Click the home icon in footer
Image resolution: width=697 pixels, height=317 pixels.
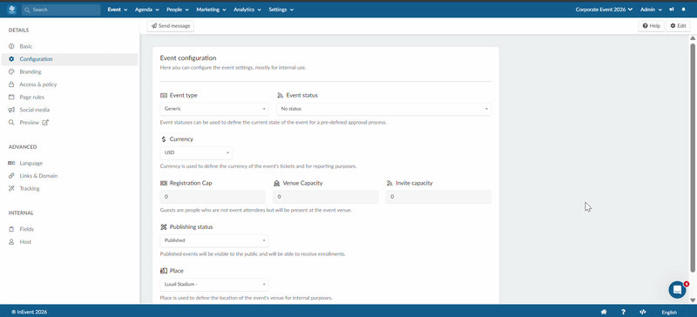604,312
